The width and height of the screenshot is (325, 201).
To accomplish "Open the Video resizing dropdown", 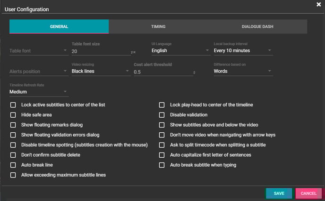I will pyautogui.click(x=100, y=72).
